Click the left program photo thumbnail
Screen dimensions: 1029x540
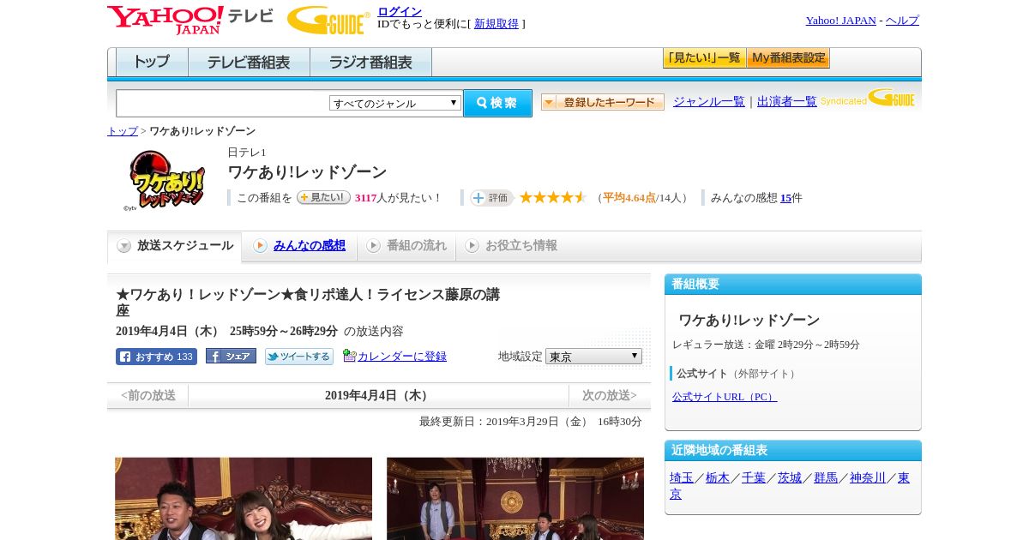pos(244,499)
